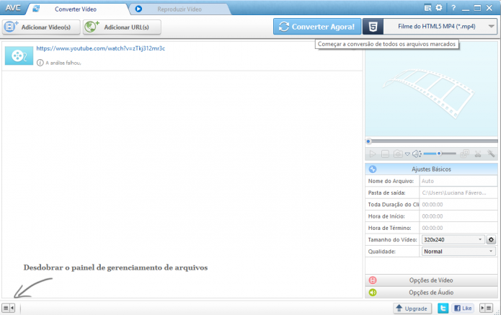Click the stop button in preview controls
501x315 pixels.
tap(385, 154)
